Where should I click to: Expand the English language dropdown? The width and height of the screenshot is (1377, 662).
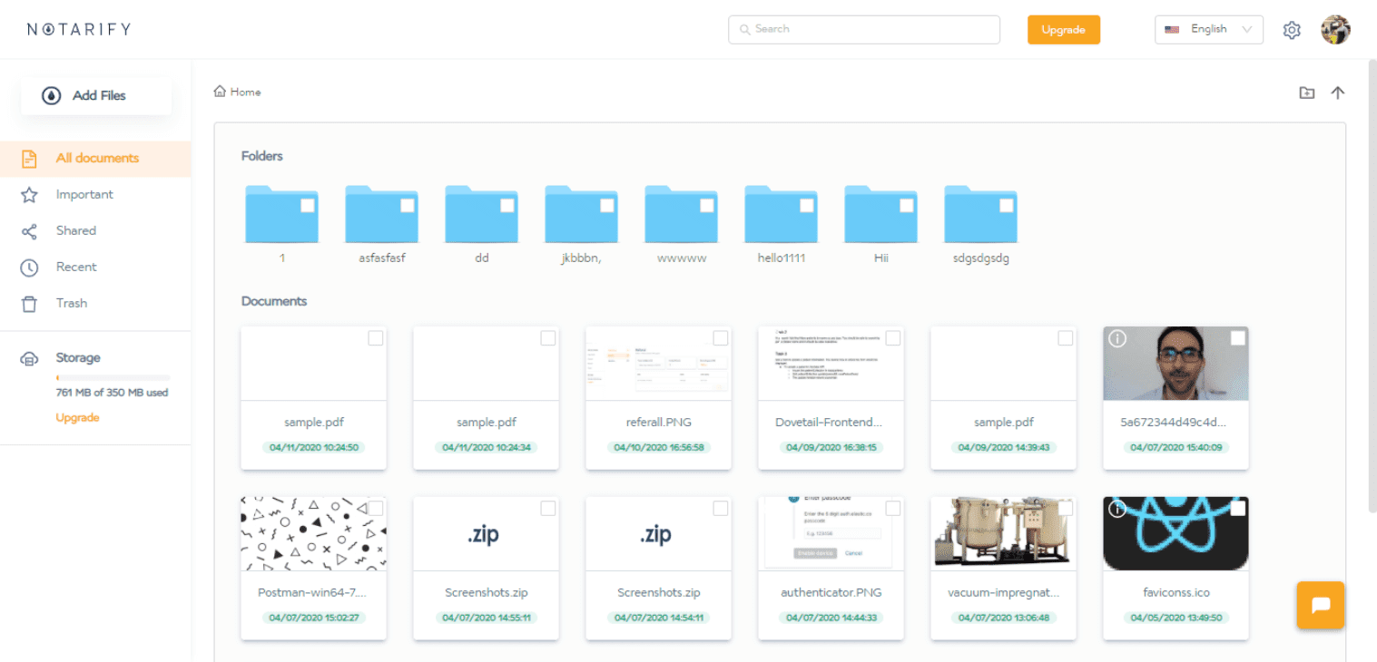(x=1208, y=30)
